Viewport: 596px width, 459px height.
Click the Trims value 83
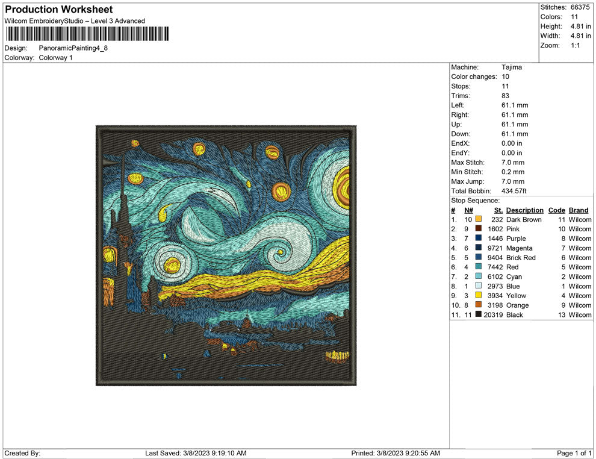[x=505, y=96]
